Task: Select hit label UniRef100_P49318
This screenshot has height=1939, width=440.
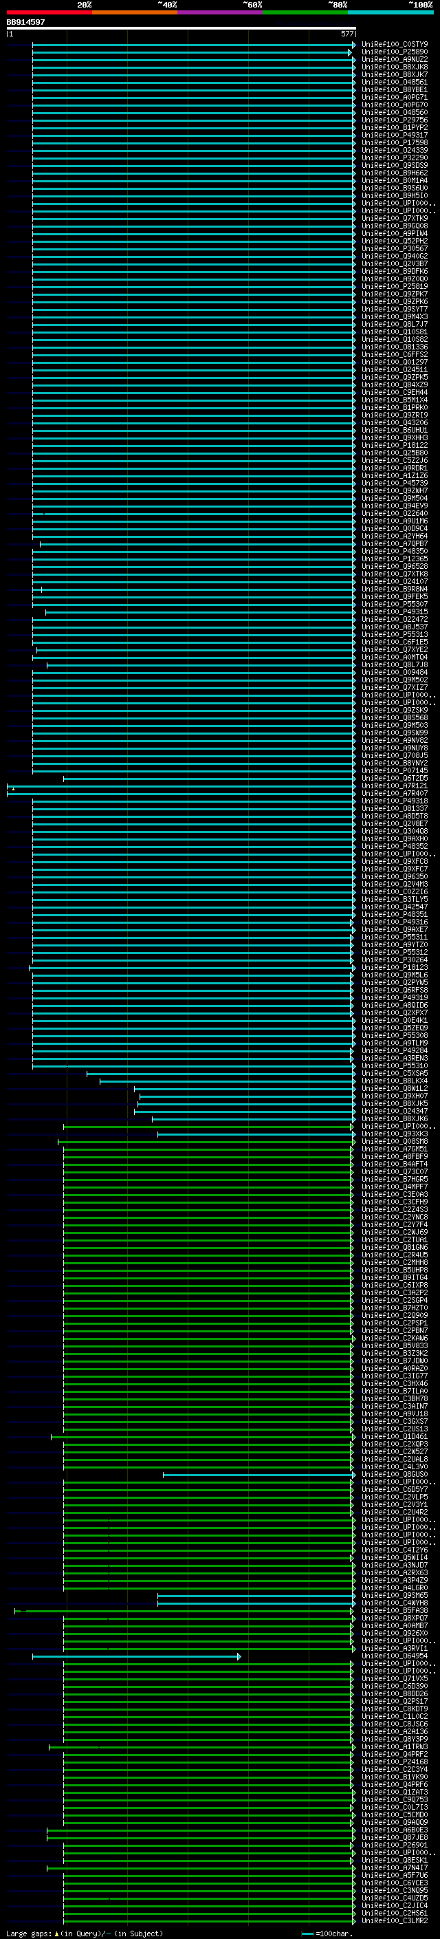Action: (394, 801)
